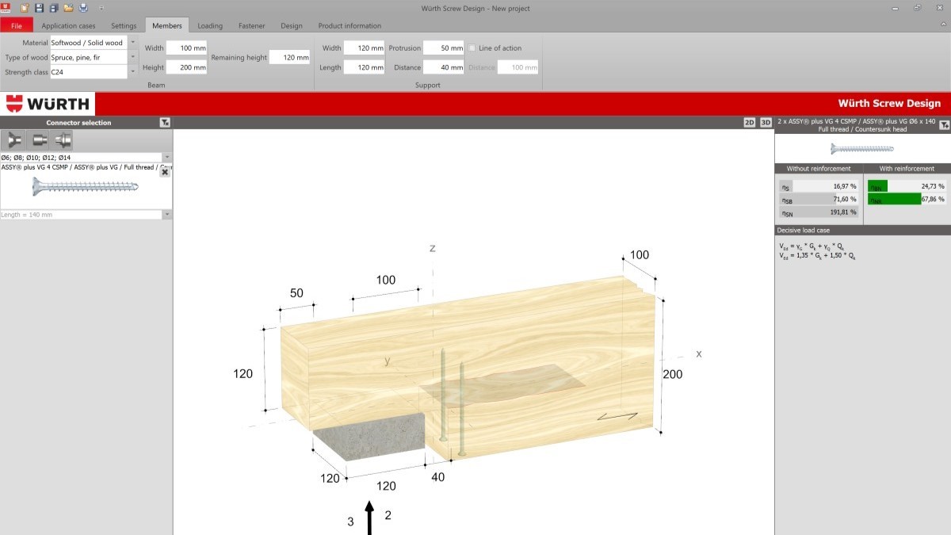The width and height of the screenshot is (951, 535).
Task: Switch to 3D view
Action: click(766, 123)
